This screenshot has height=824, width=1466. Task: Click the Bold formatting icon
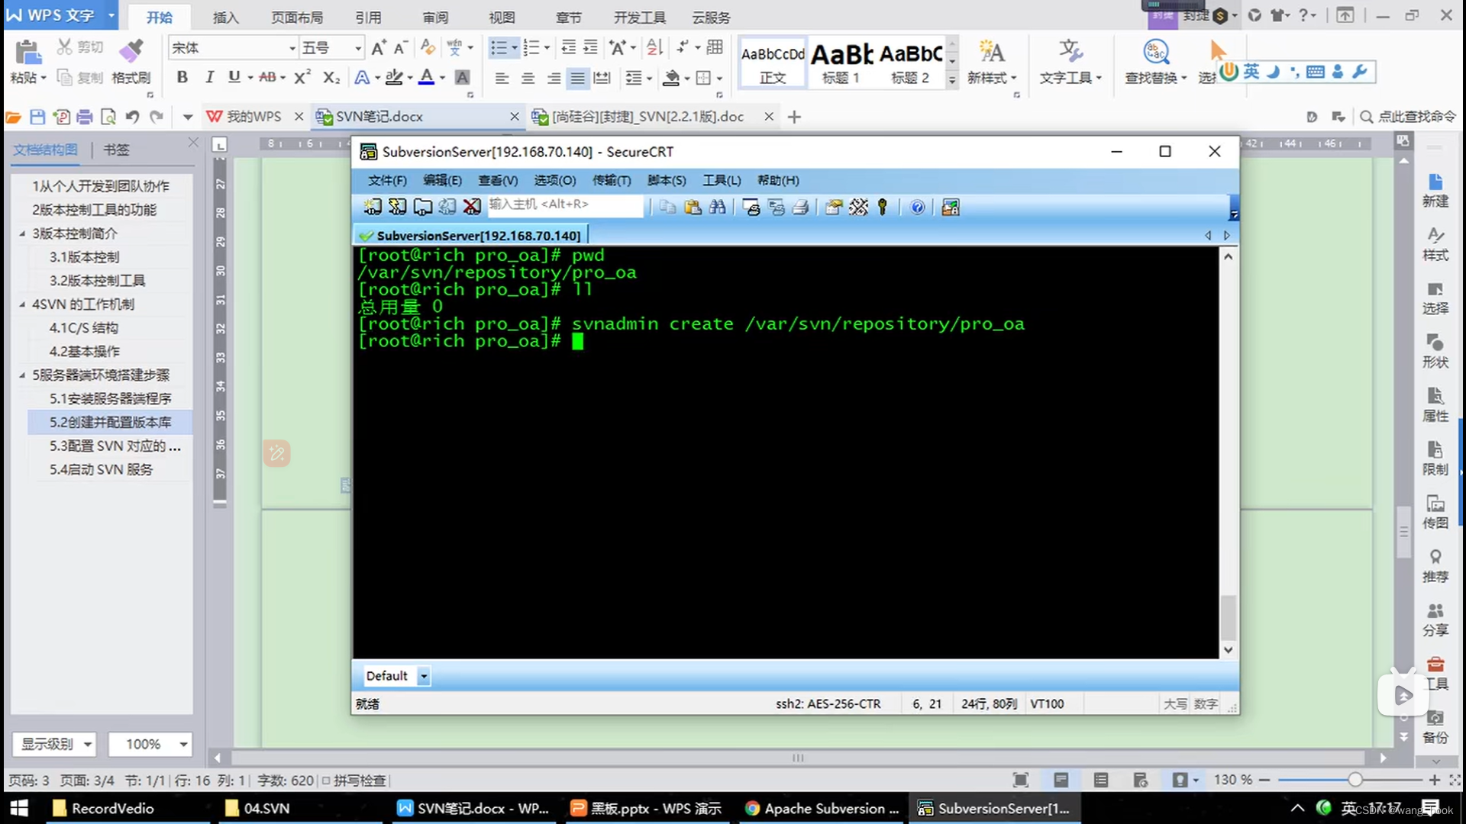pos(182,77)
